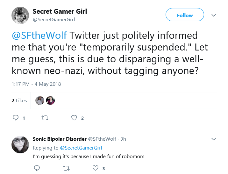
Task: Open Sonic Bipolar Disorder's avatar photo
Action: [x=20, y=144]
